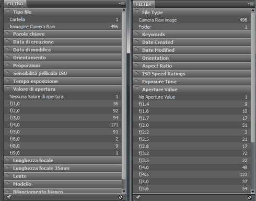Filter by aperture f/2.5
The image size is (256, 201).
[192, 139]
